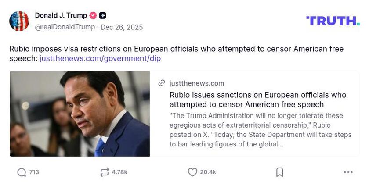This screenshot has height=189, width=369.
Task: Open the three-dot more options menu
Action: tap(348, 172)
